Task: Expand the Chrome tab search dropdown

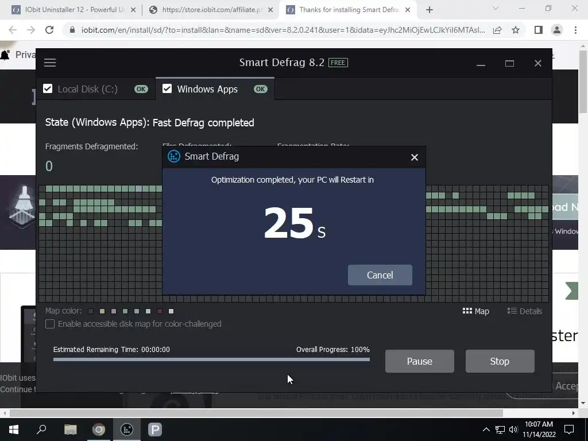Action: pos(496,8)
